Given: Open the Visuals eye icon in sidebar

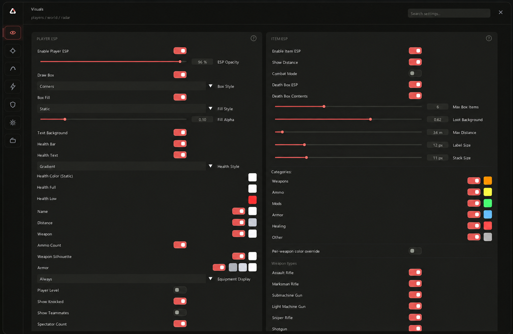Looking at the screenshot, I should 13,33.
